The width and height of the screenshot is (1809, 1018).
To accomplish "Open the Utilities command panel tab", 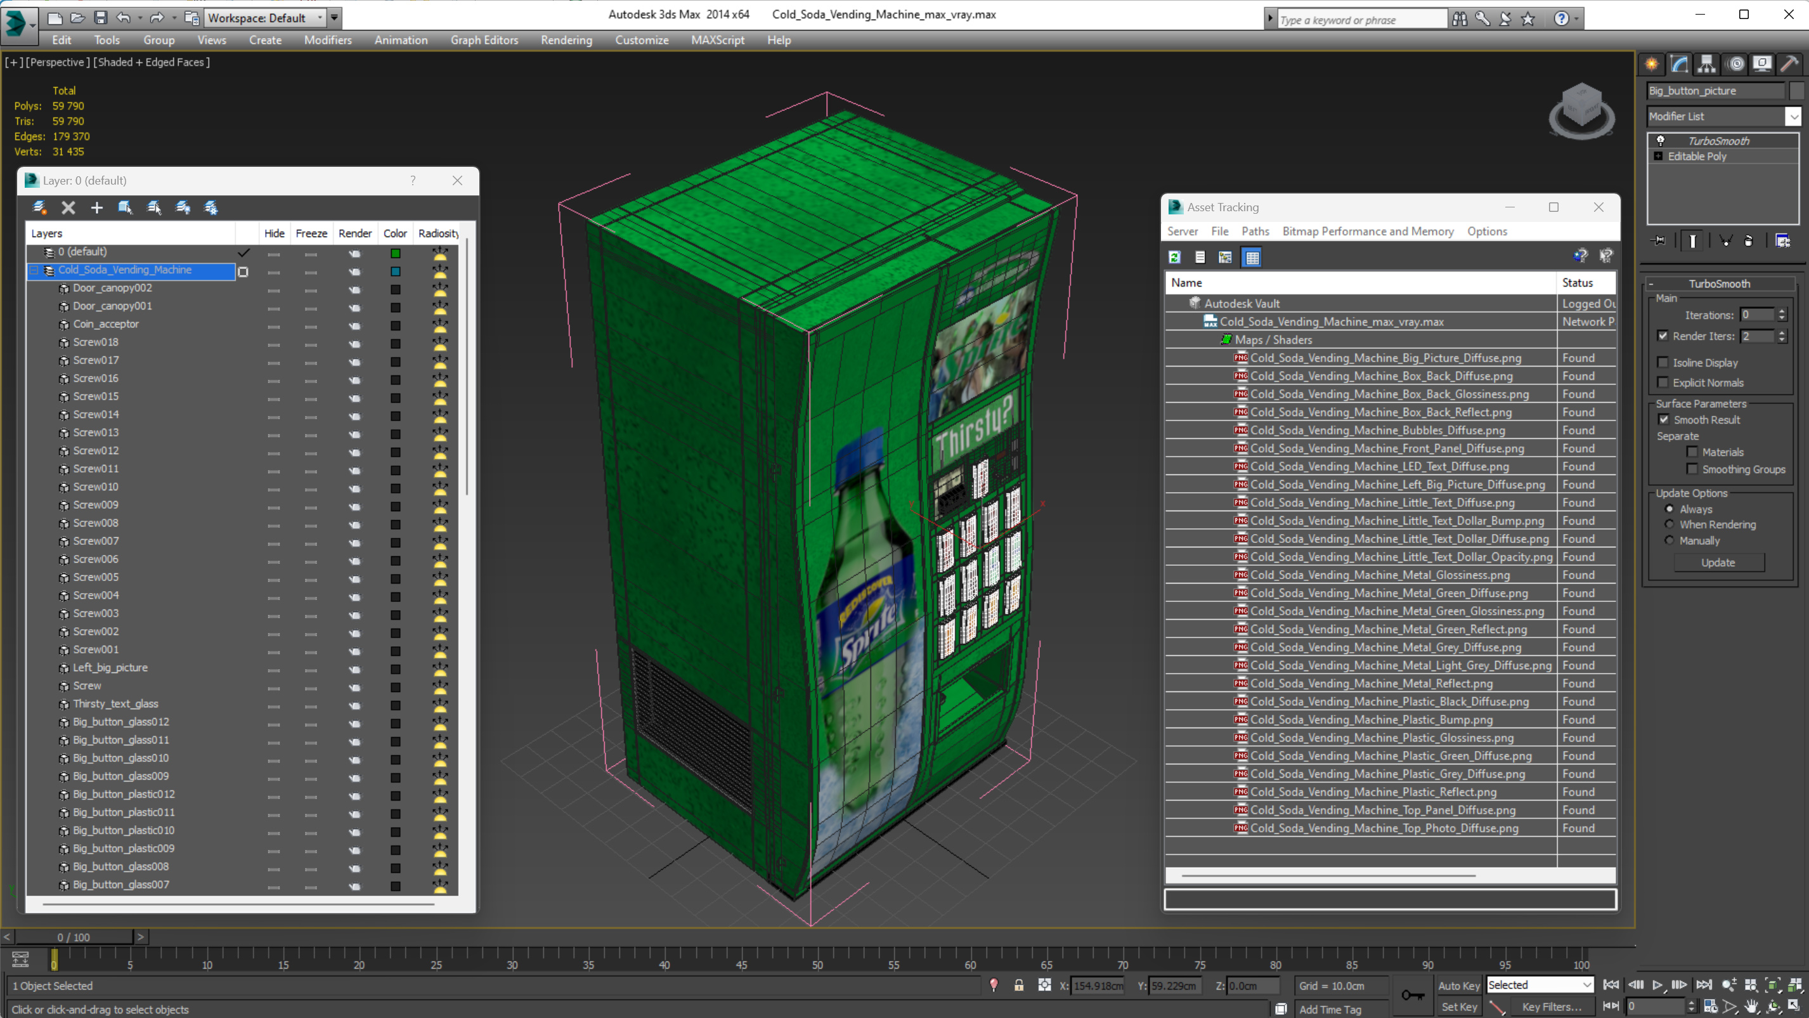I will click(1789, 64).
